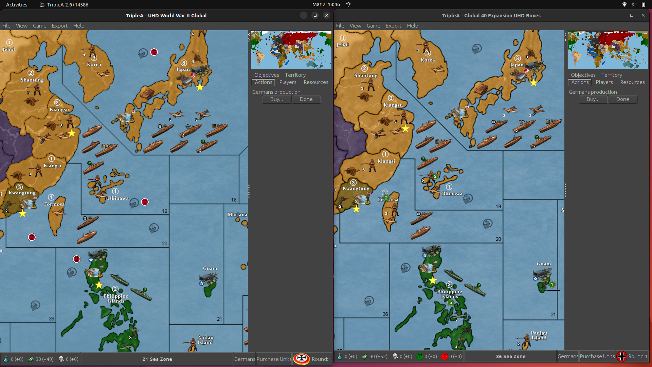Click the airbase icon on Guam, left map
Image resolution: width=652 pixels, height=367 pixels.
[x=208, y=280]
